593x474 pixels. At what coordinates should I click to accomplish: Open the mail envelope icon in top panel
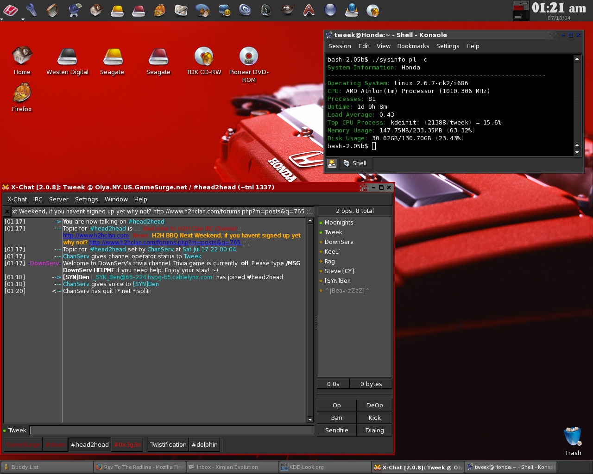(181, 10)
